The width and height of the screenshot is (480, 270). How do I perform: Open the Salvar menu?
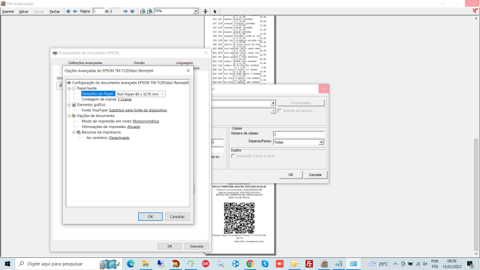click(24, 12)
